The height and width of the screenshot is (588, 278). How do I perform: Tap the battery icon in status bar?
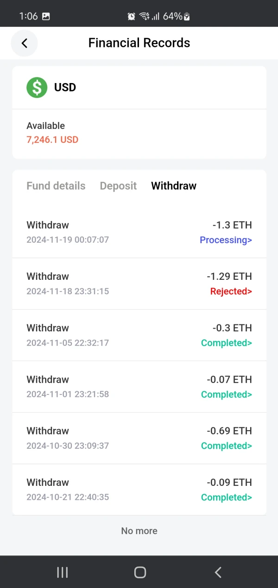[187, 17]
